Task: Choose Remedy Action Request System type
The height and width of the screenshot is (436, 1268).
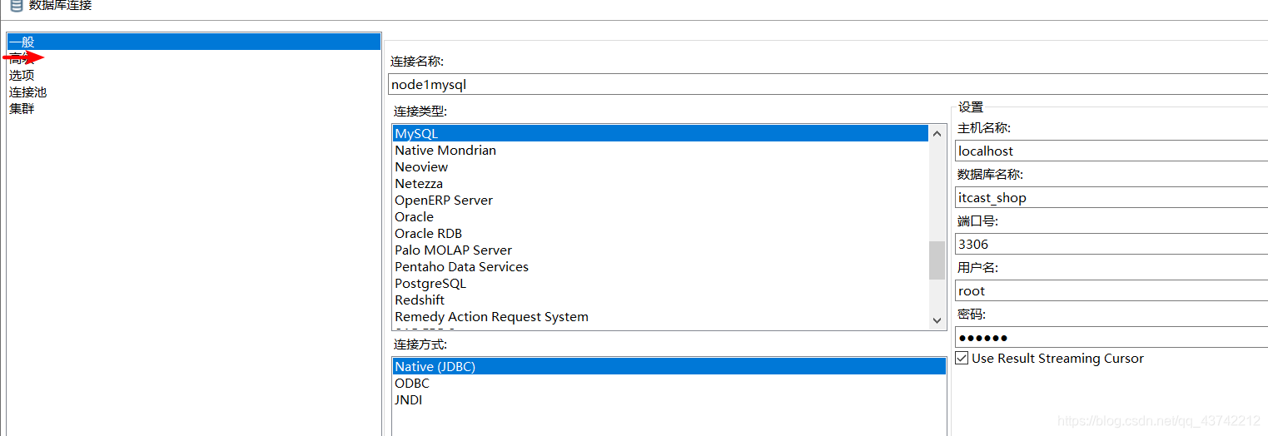Action: tap(492, 316)
